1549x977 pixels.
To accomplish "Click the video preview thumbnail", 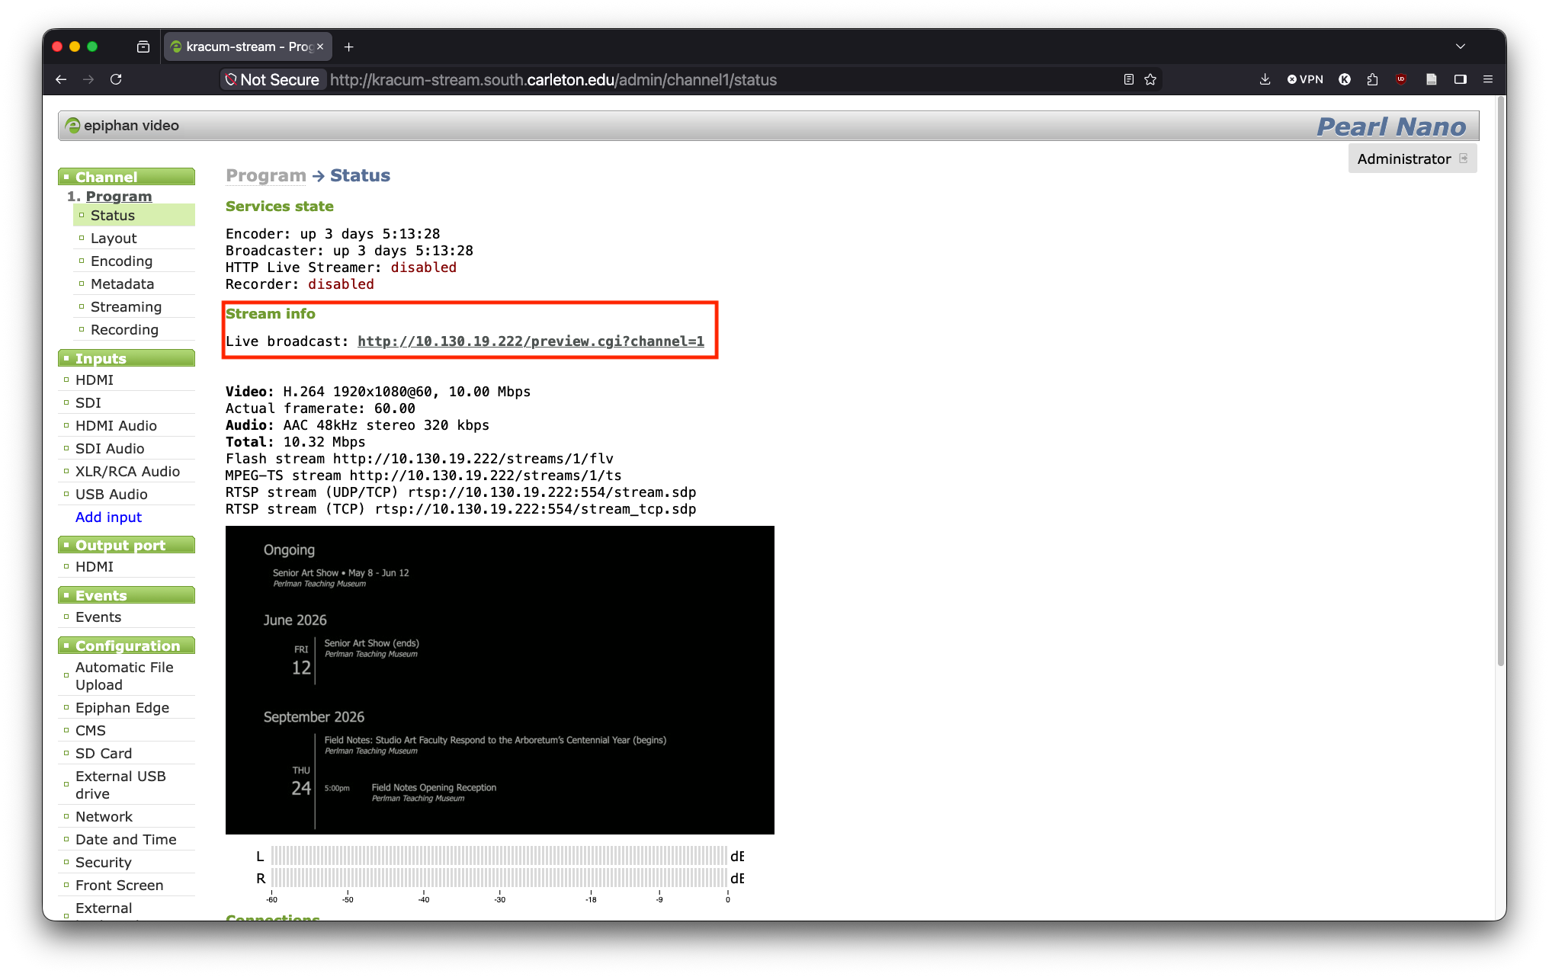I will click(x=500, y=680).
